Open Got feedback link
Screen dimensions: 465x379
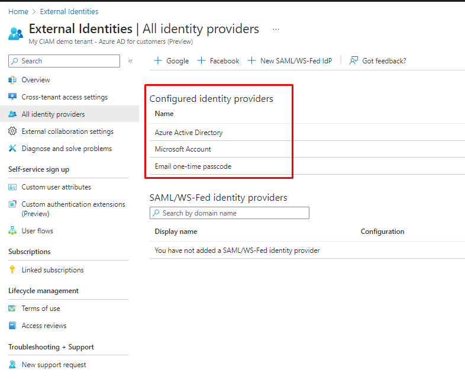378,61
